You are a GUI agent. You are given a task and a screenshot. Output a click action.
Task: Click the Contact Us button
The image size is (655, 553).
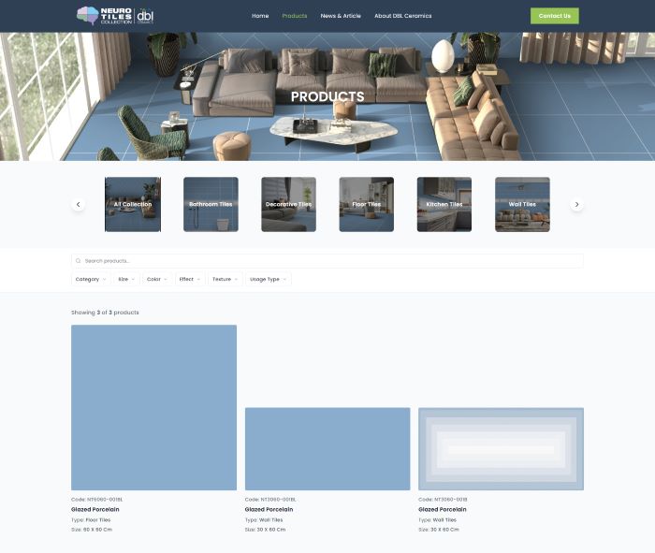(554, 16)
